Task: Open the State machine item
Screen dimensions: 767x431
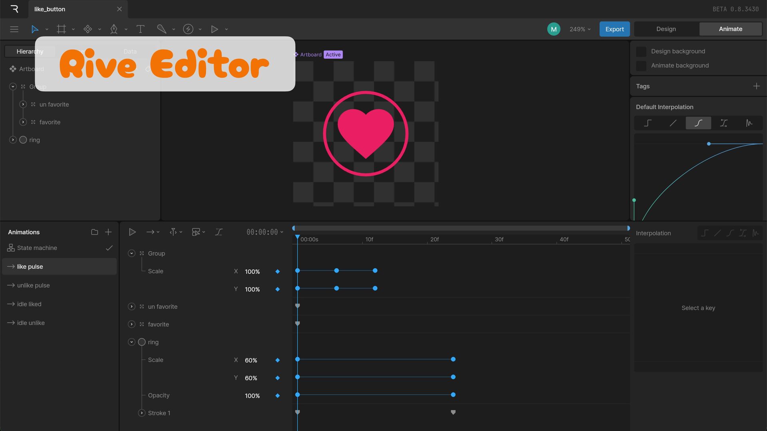Action: [x=60, y=248]
